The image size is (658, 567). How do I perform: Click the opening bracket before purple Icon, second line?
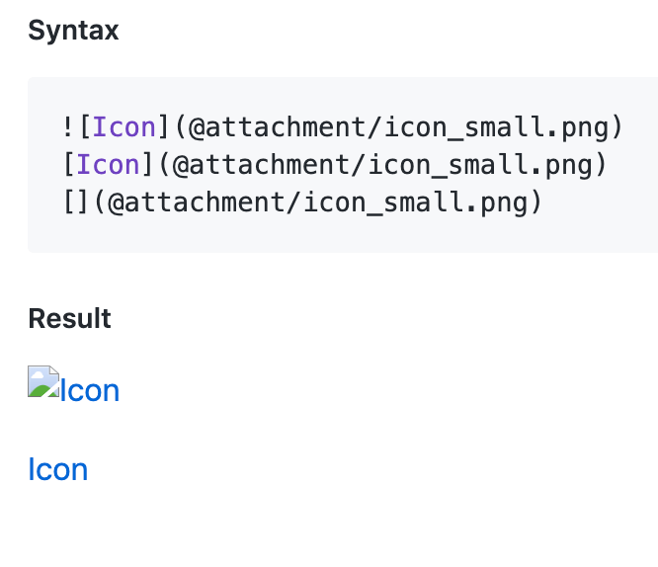click(x=67, y=165)
